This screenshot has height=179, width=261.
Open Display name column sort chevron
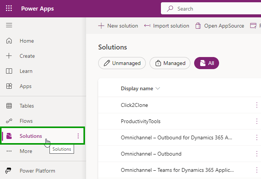[158, 88]
